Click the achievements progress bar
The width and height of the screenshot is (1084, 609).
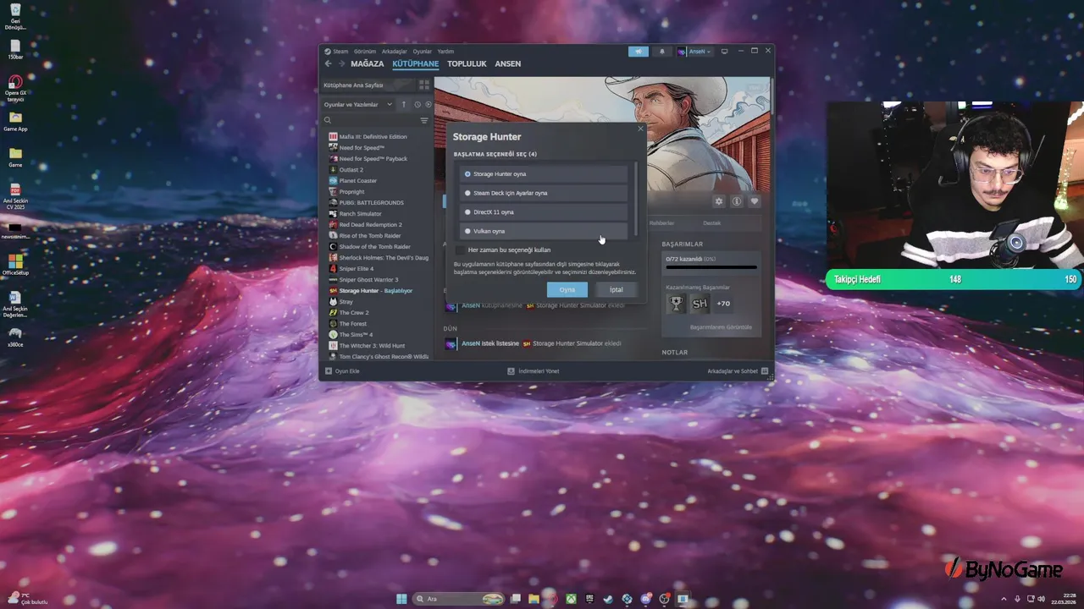tap(711, 267)
